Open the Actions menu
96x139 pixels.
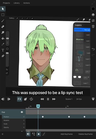[x=26, y=3]
